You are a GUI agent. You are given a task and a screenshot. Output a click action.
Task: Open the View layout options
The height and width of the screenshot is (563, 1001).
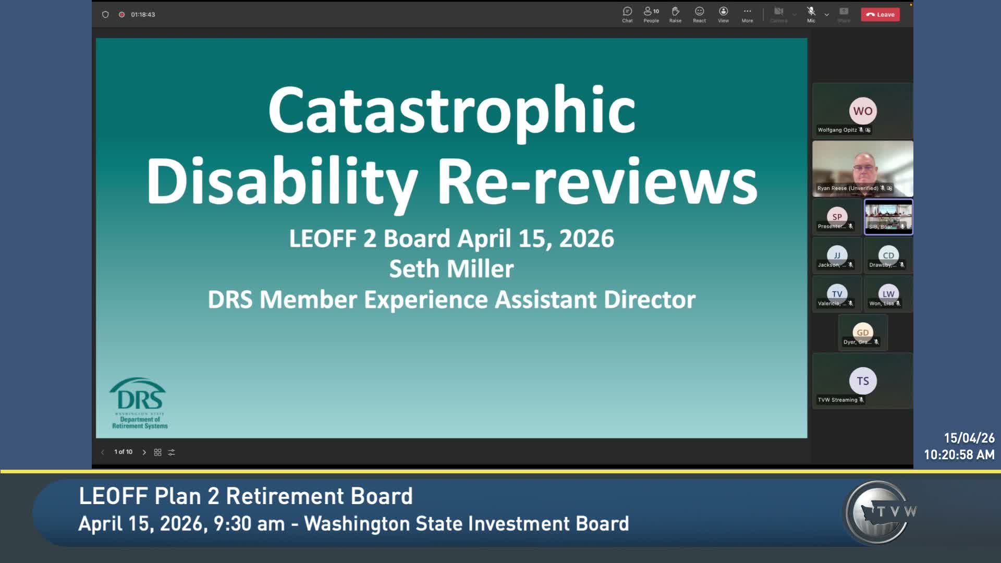point(723,14)
